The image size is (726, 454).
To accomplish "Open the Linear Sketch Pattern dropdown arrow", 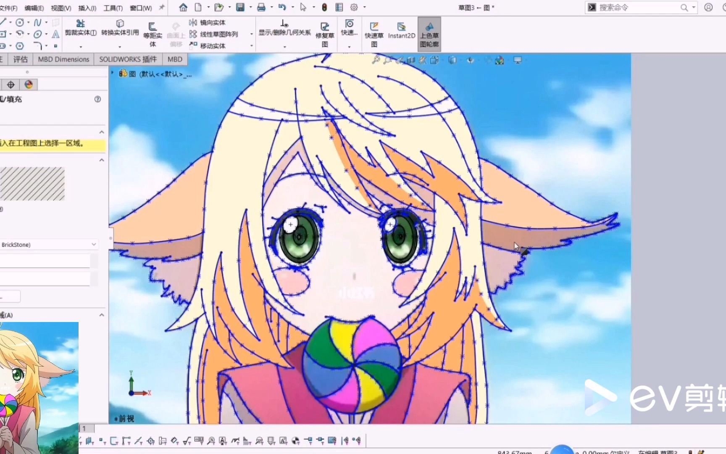I will pos(252,34).
